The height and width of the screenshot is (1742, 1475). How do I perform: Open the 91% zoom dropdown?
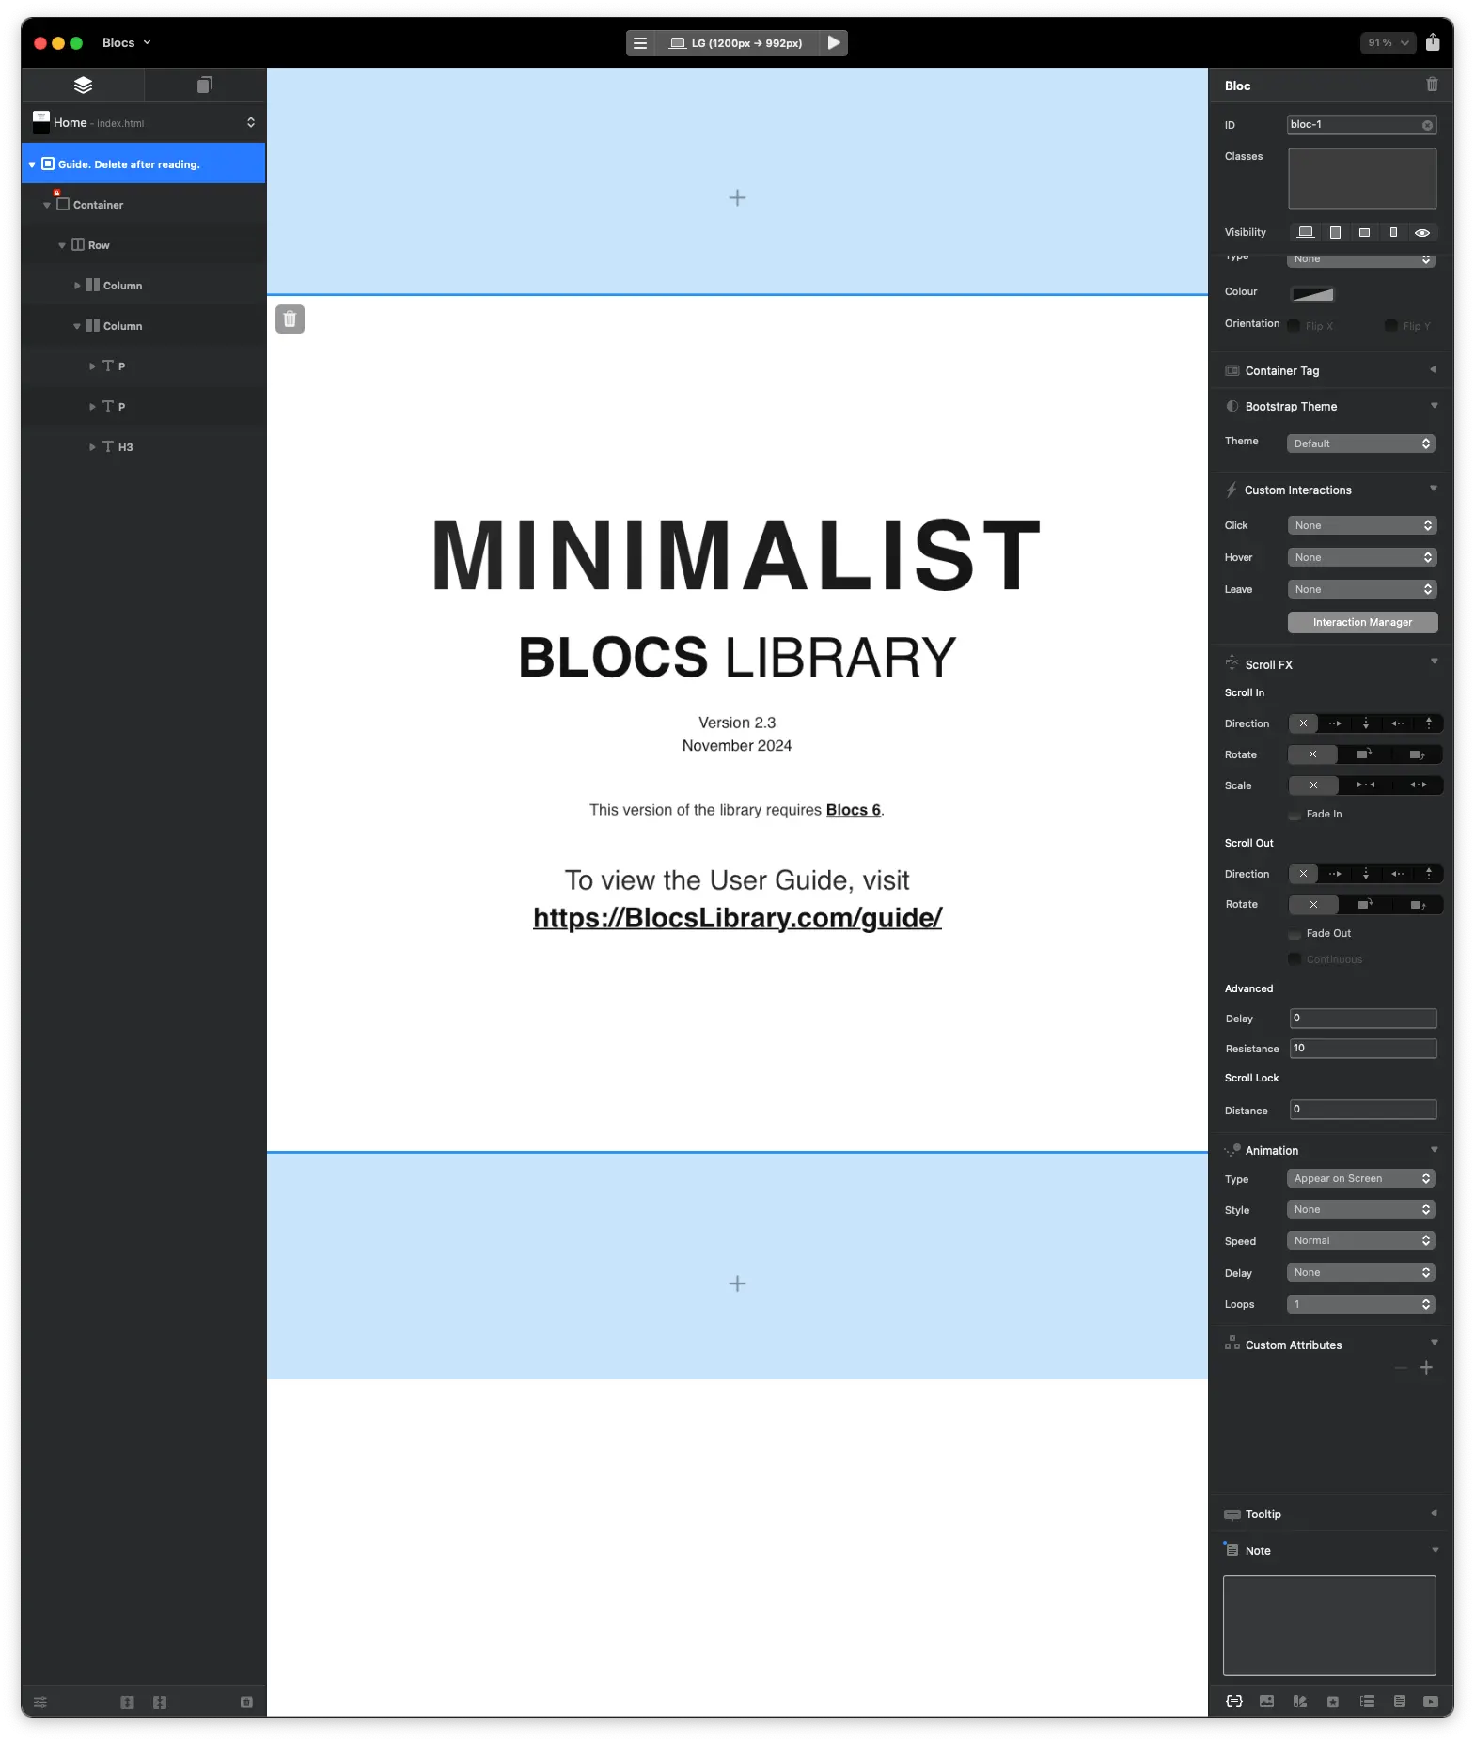coord(1388,43)
